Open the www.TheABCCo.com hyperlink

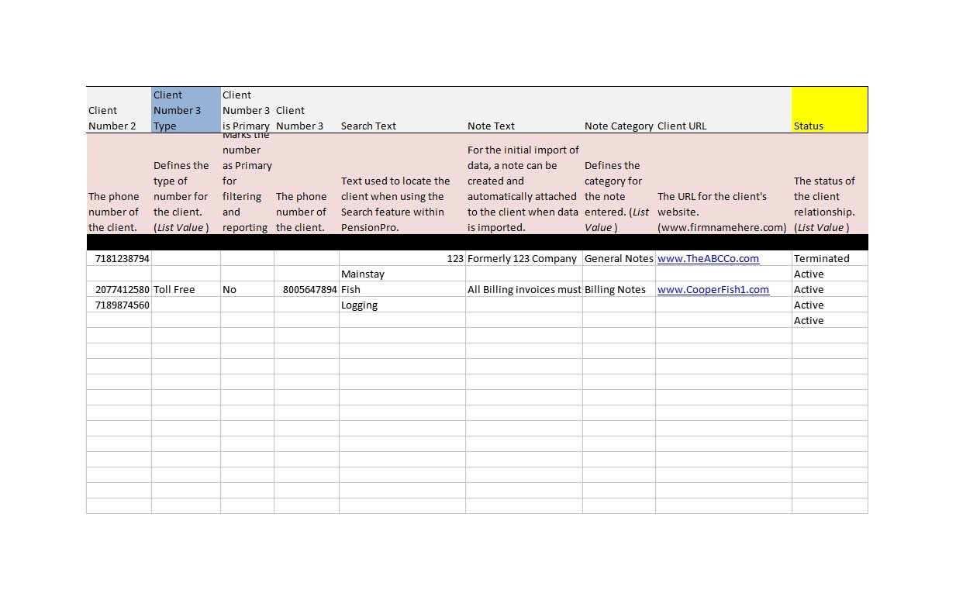click(708, 258)
